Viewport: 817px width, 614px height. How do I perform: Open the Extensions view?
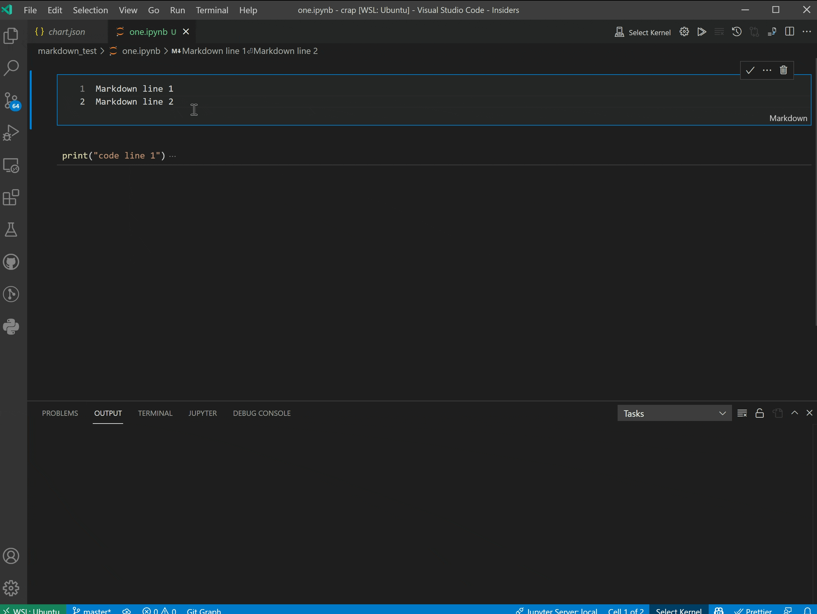11,198
